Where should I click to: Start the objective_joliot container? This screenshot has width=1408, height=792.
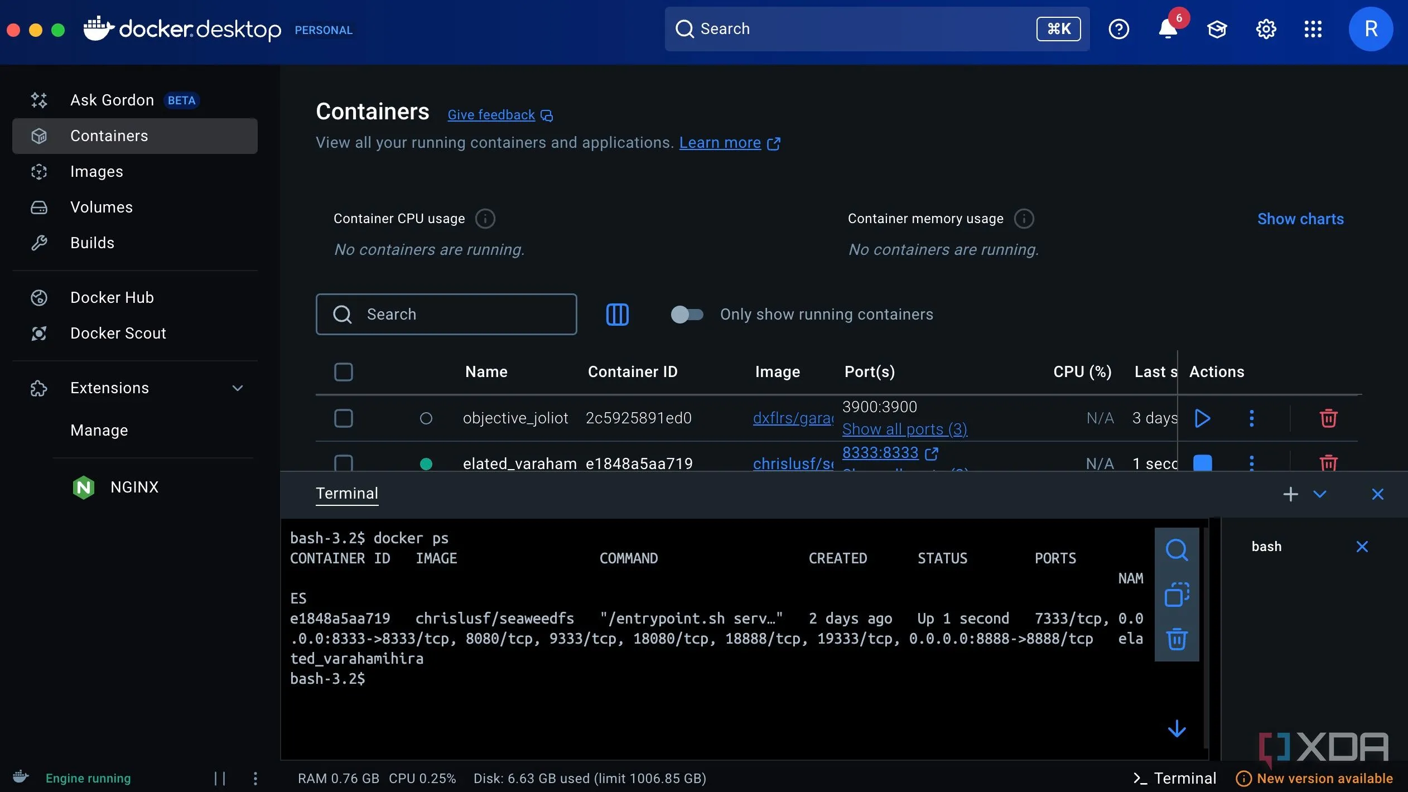point(1203,418)
